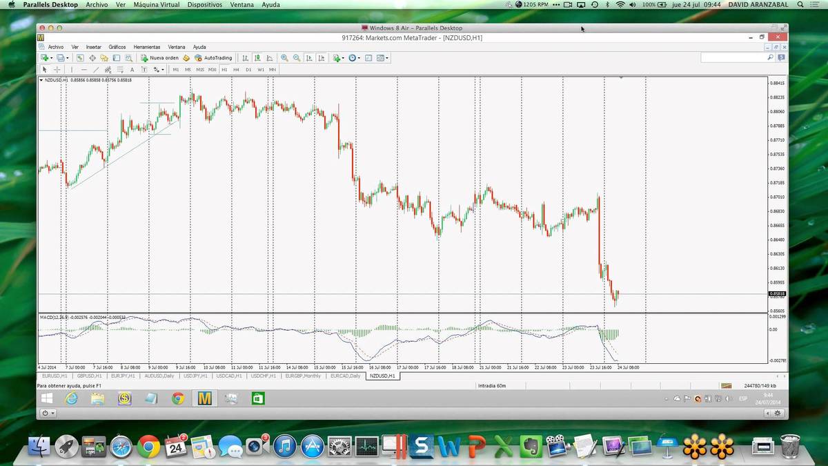Open the MetaTrader app in Windows taskbar
This screenshot has height=466, width=828.
click(204, 398)
